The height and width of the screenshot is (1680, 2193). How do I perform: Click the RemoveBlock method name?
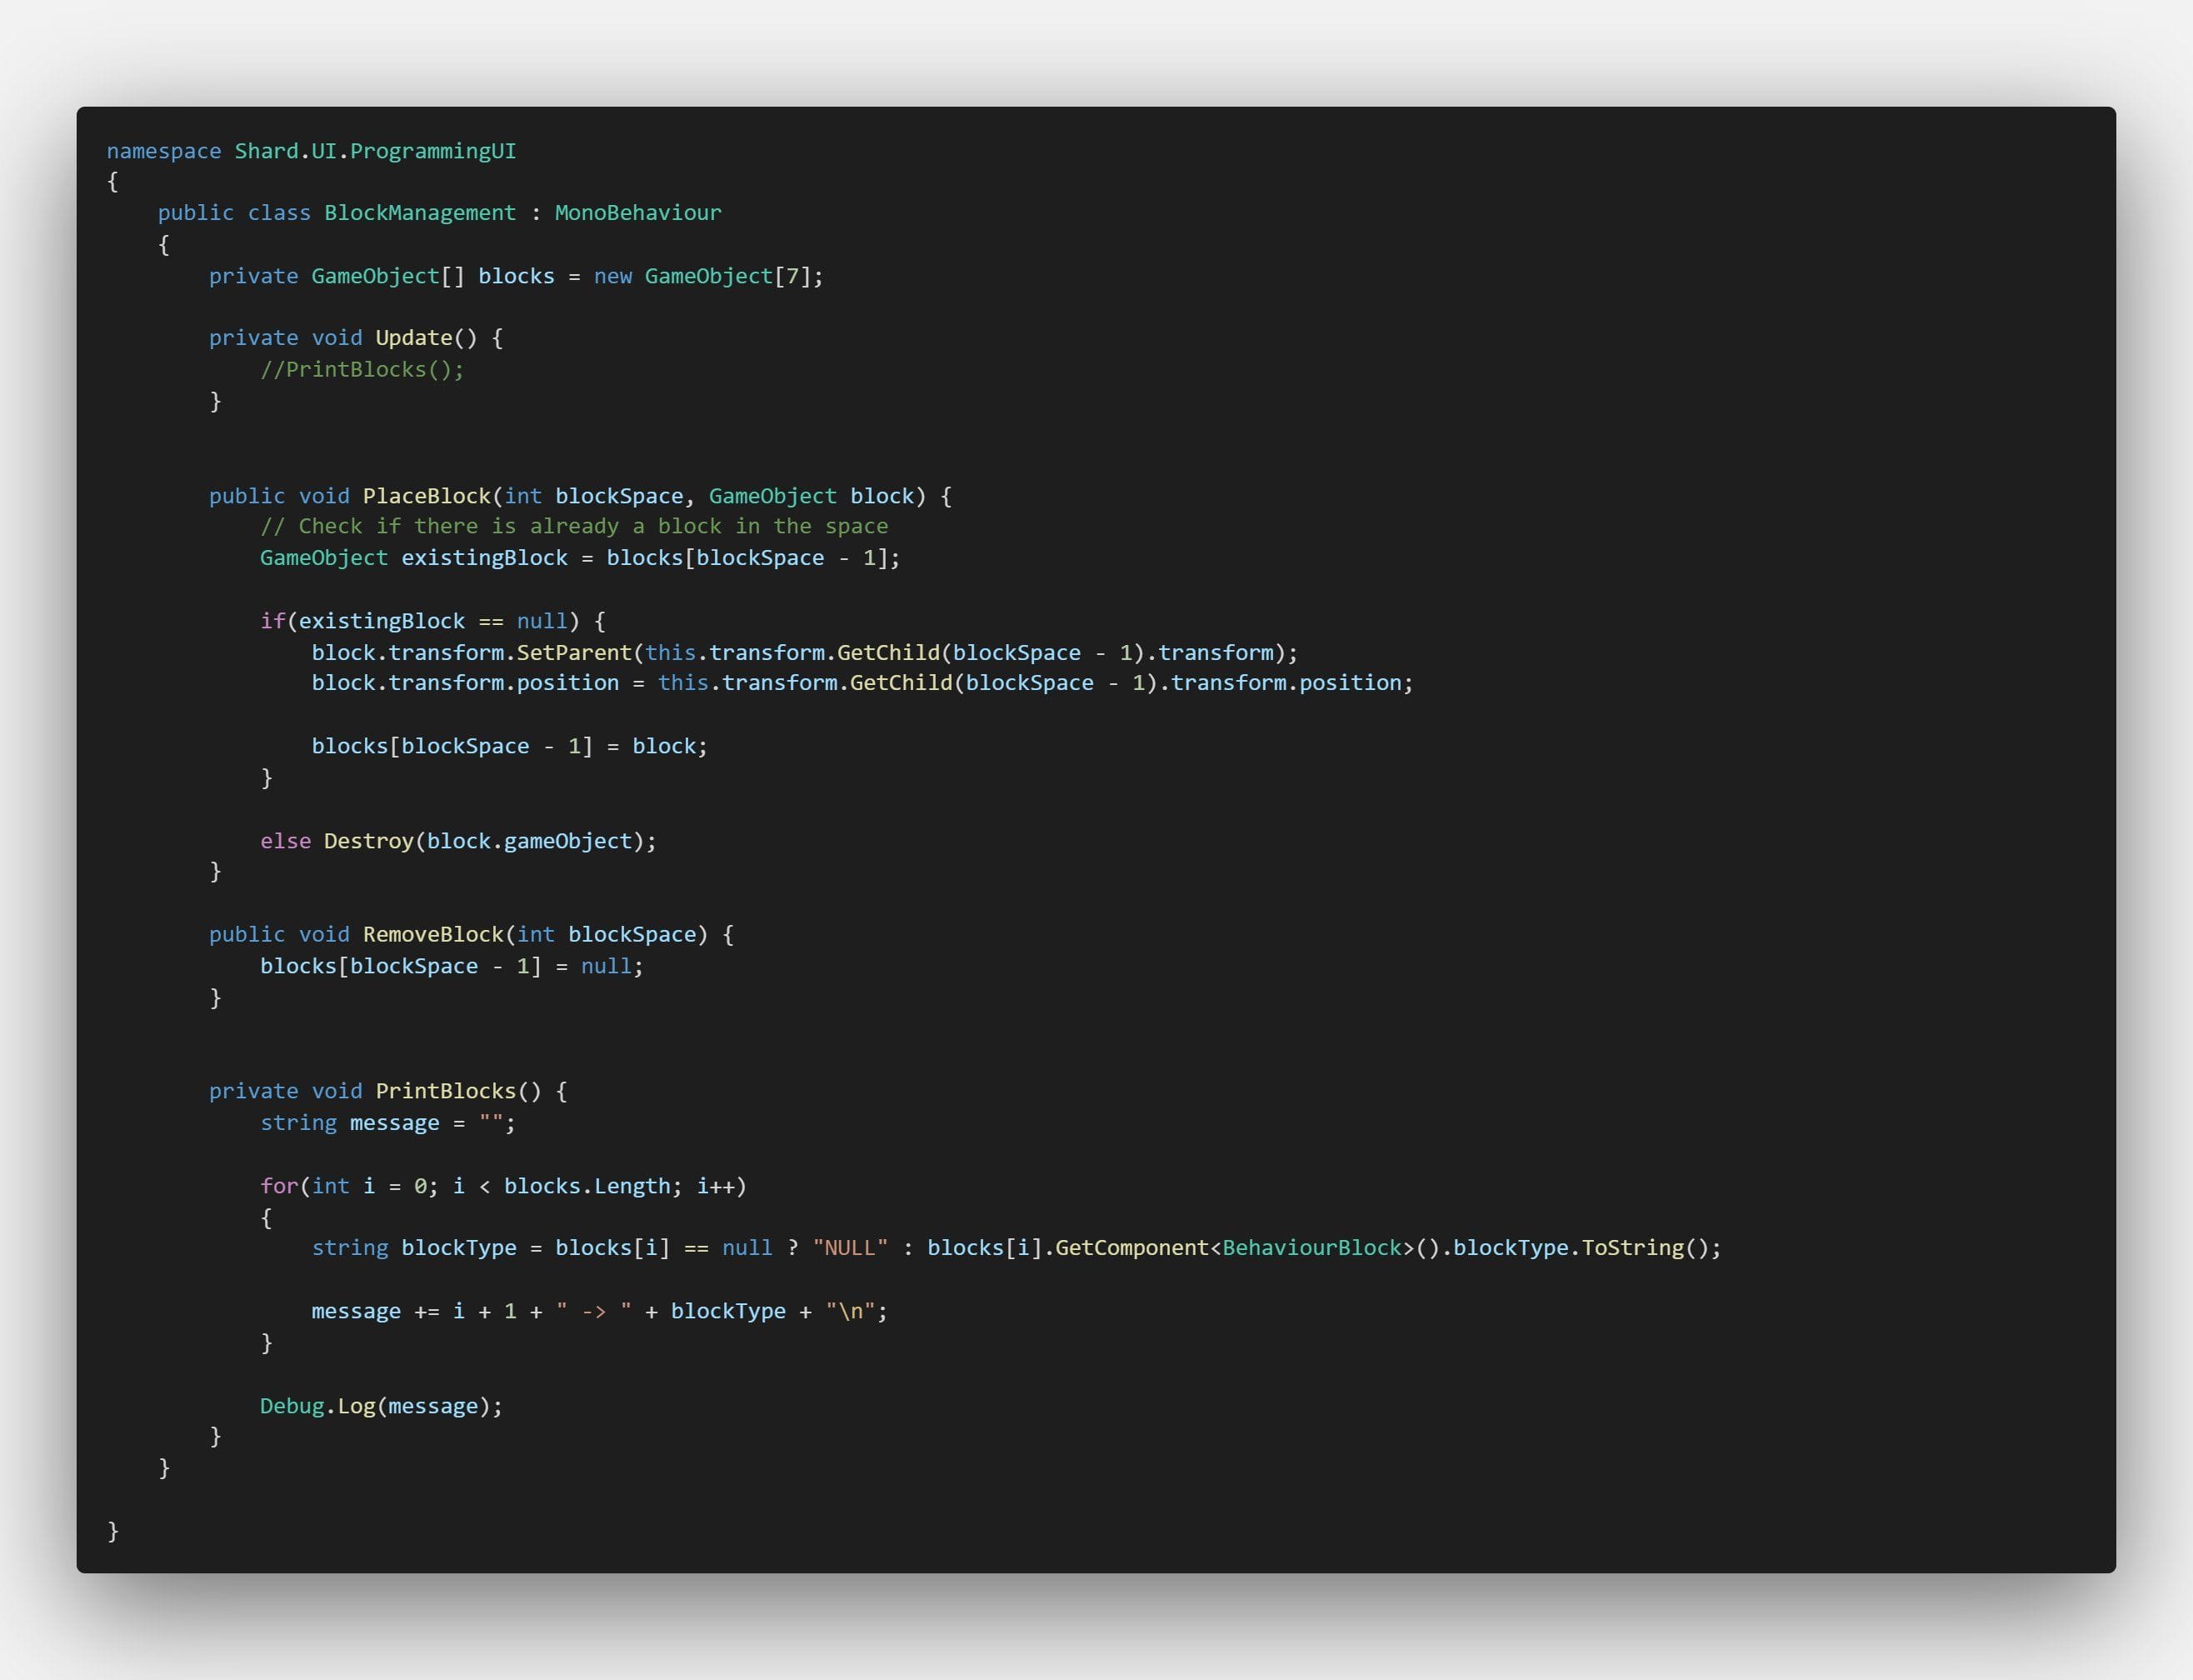pos(433,934)
